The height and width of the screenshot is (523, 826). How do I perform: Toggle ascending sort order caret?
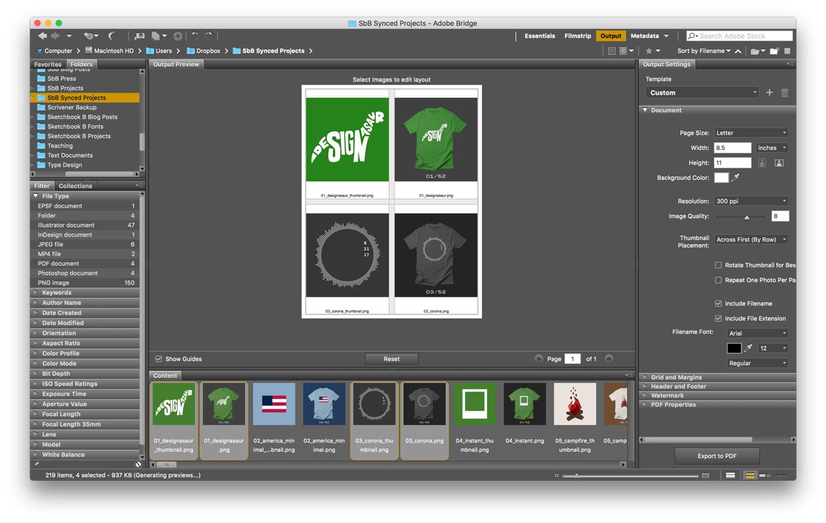click(x=738, y=51)
